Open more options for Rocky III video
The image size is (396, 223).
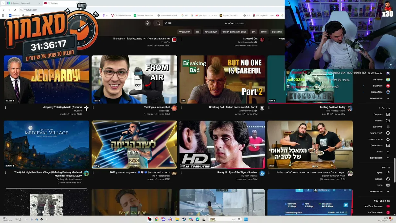(181, 173)
